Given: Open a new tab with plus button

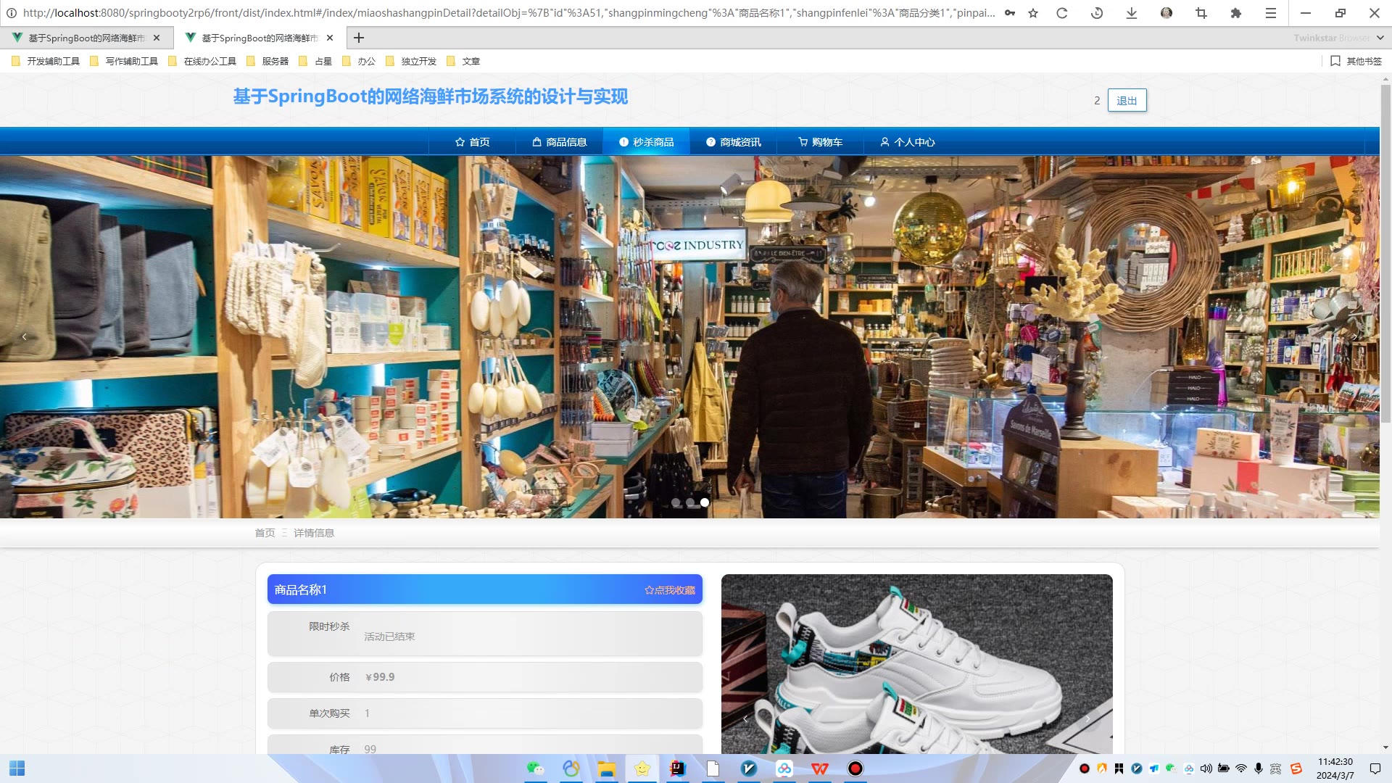Looking at the screenshot, I should coord(359,38).
